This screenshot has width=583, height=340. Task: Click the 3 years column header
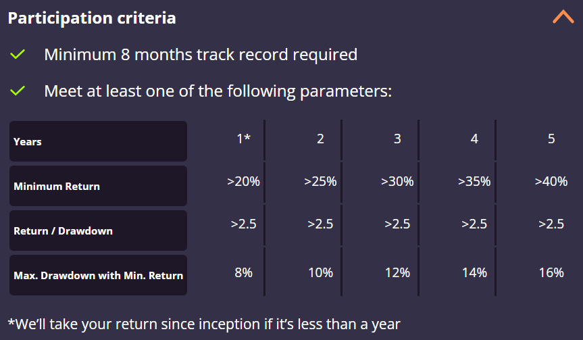coord(397,139)
